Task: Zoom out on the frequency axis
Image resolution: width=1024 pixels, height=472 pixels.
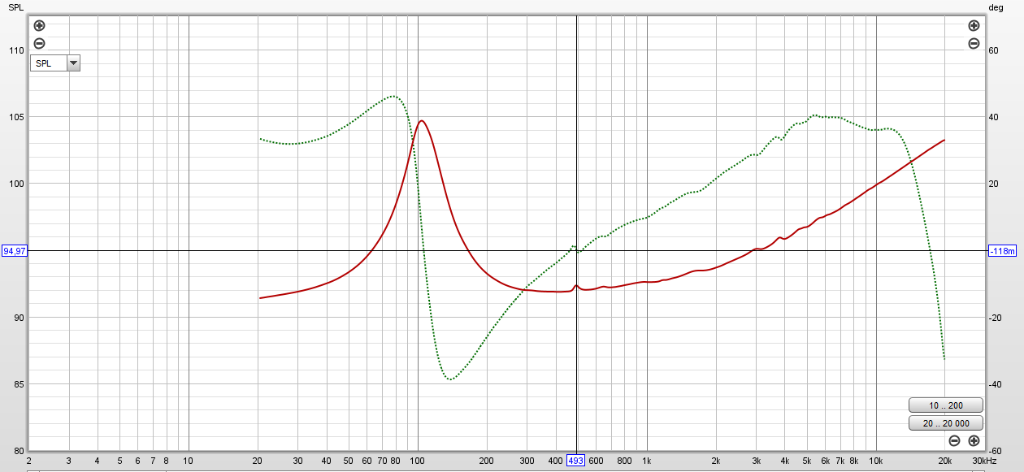Action: 953,440
